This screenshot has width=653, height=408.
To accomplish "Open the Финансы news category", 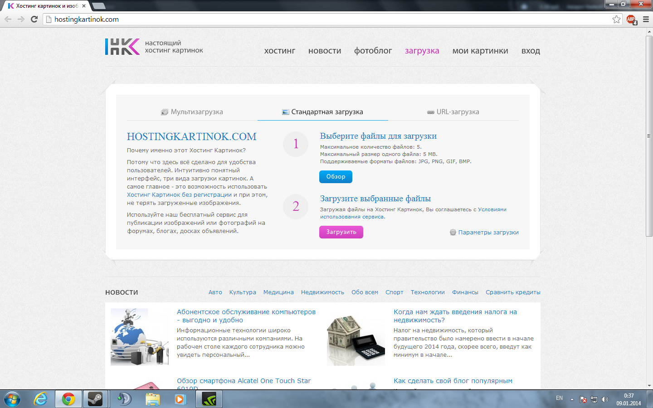I will (465, 292).
